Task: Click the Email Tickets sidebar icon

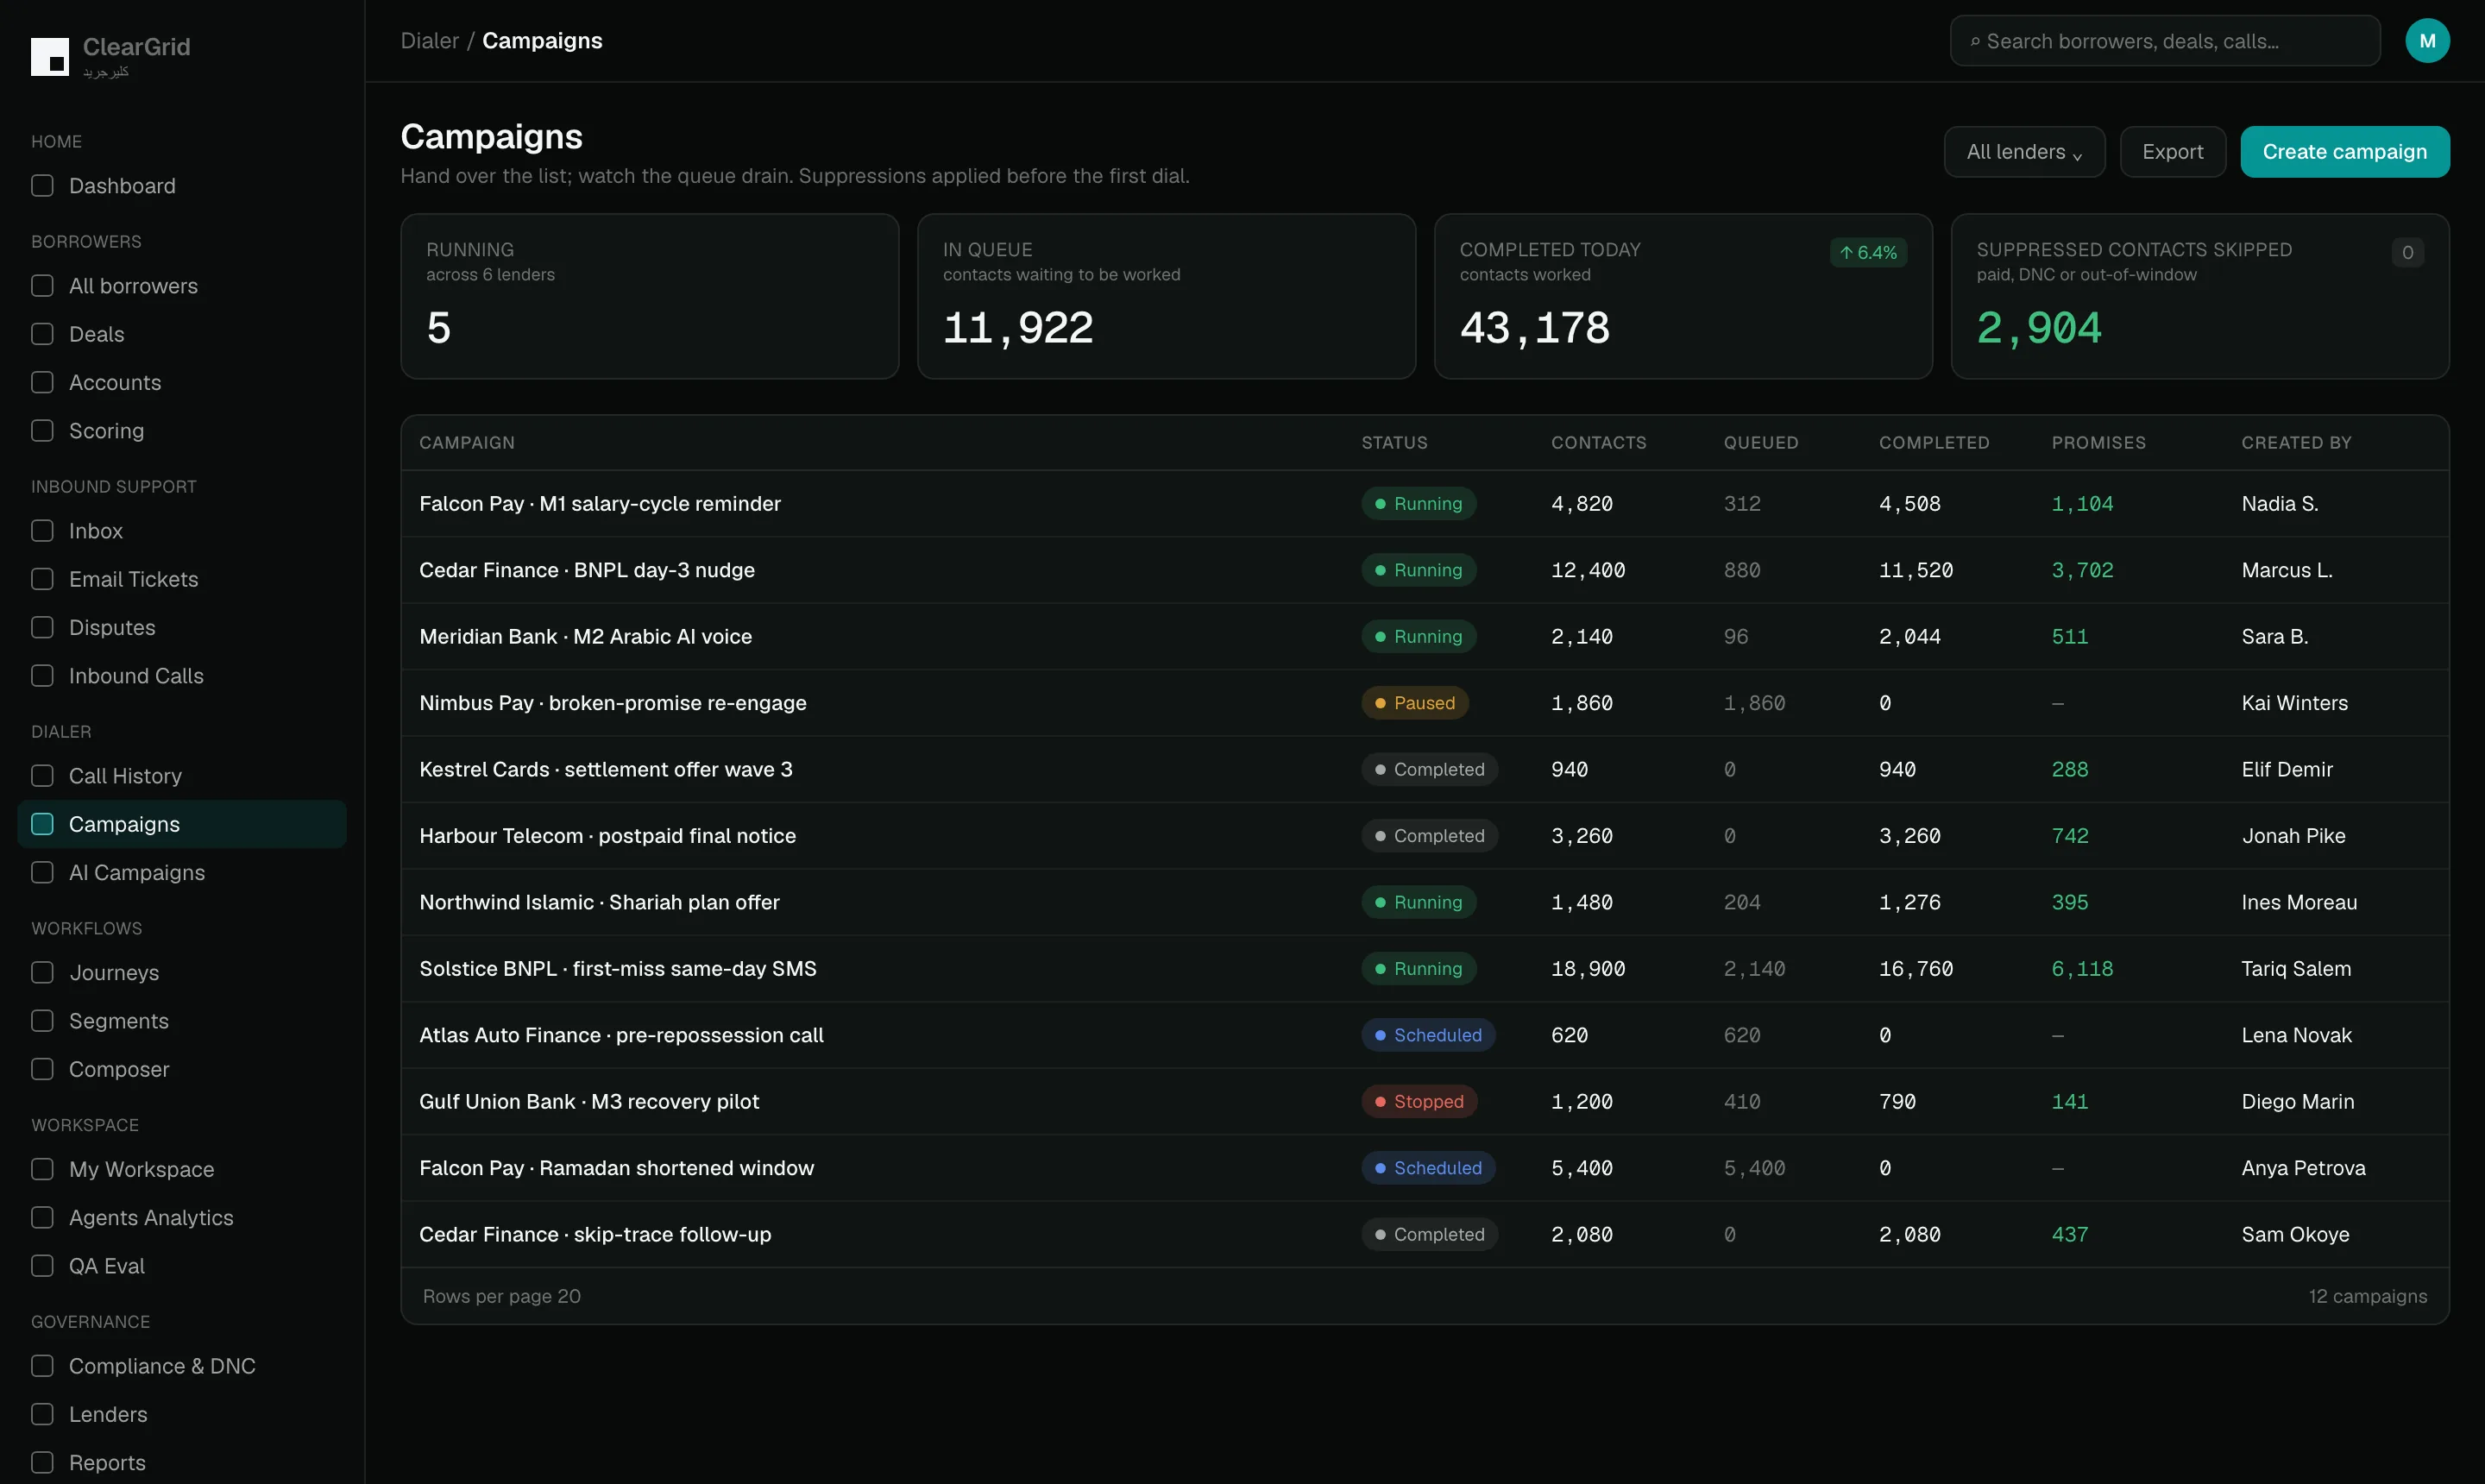Action: [x=42, y=579]
